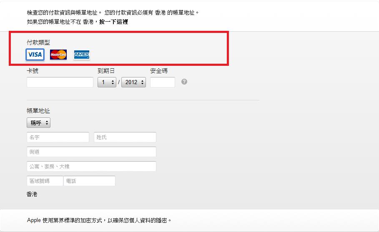The width and height of the screenshot is (379, 232).
Task: Focus the 安全碼 security code field
Action: (163, 82)
